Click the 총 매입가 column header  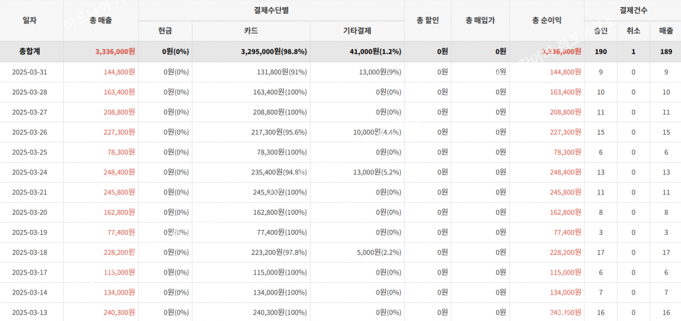click(480, 21)
